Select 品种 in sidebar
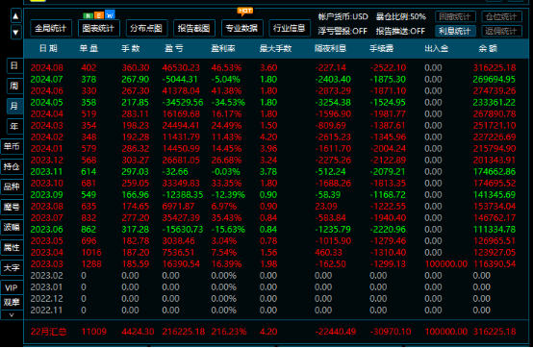The image size is (533, 348). (x=12, y=186)
